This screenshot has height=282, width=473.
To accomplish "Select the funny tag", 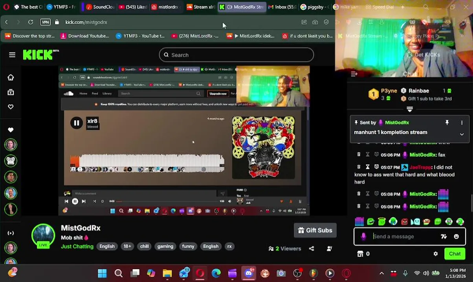I will 188,246.
